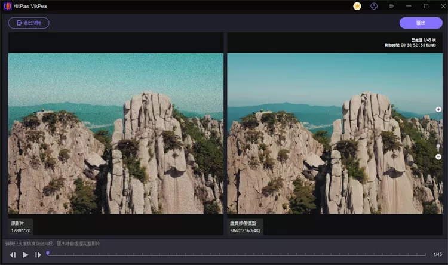The height and width of the screenshot is (265, 448).
Task: Click the purple 匯出 export button
Action: coord(421,23)
